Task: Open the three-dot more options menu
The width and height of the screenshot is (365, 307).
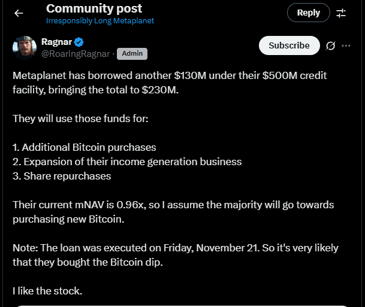Action: point(346,45)
